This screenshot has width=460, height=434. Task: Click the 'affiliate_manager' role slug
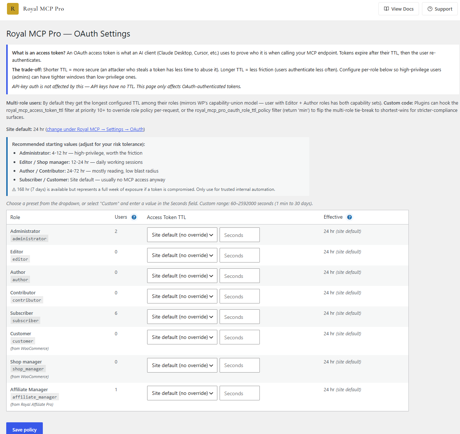[x=34, y=397]
